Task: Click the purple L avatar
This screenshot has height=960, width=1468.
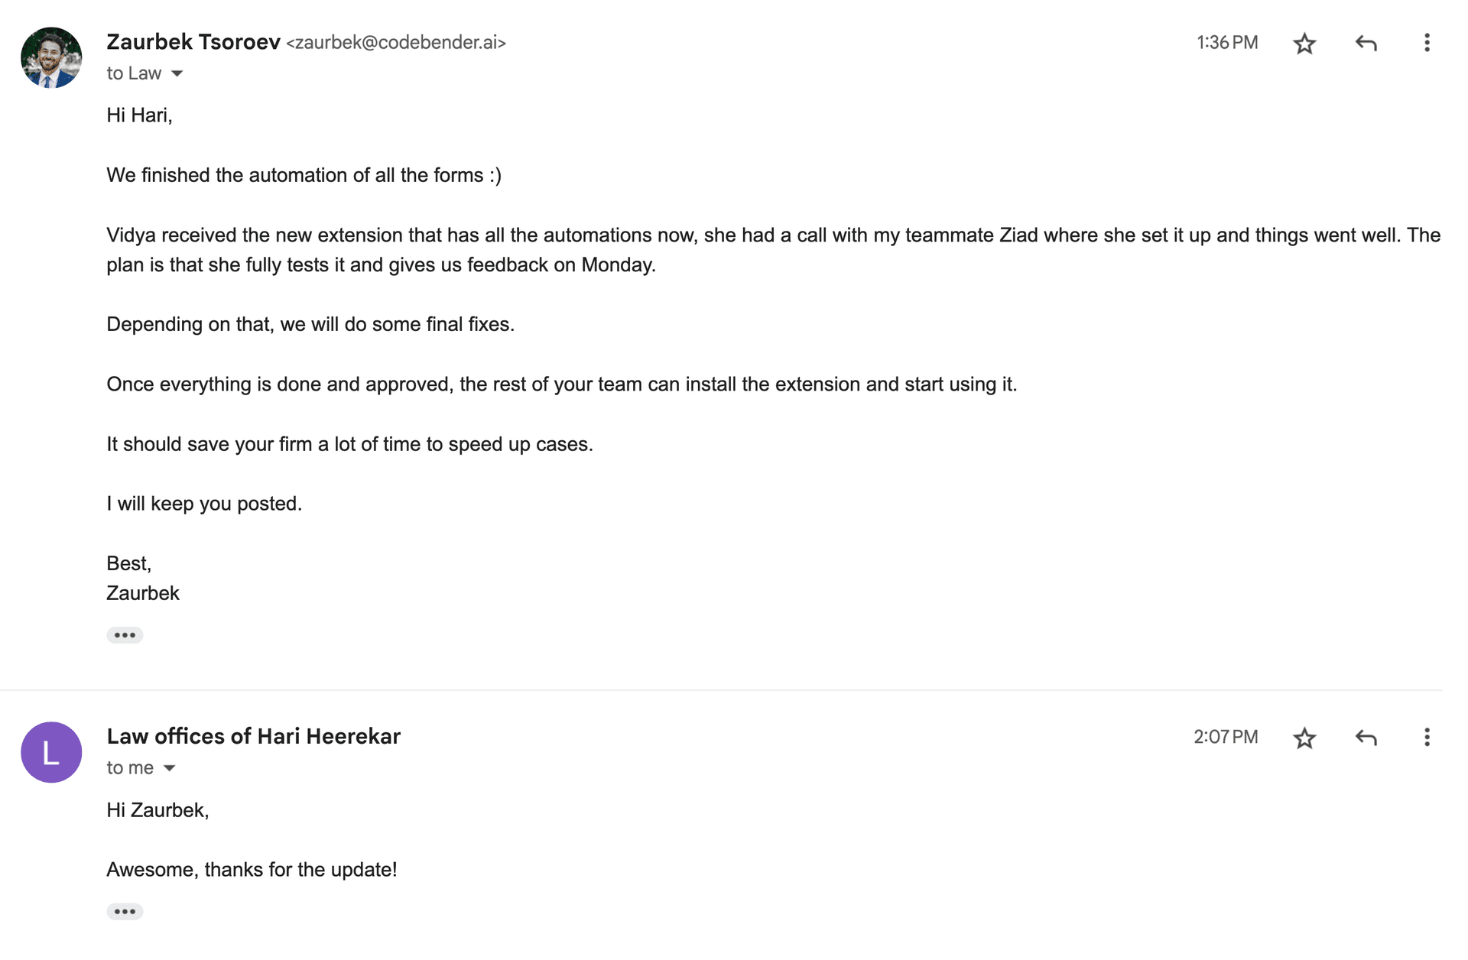Action: click(x=51, y=752)
